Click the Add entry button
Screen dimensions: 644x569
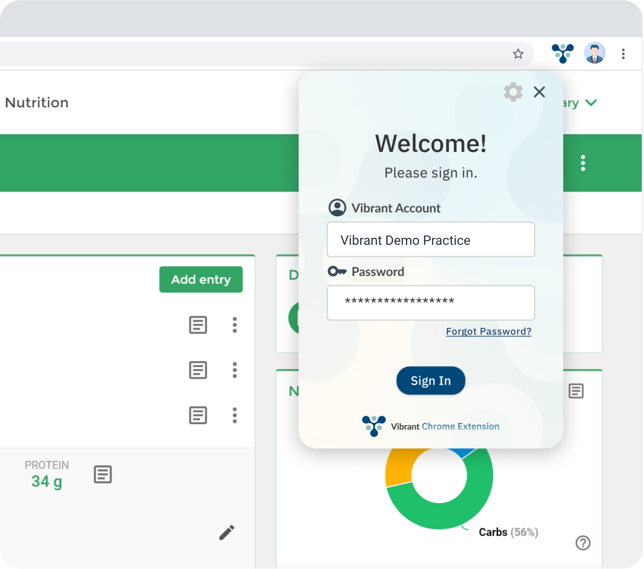pos(201,279)
